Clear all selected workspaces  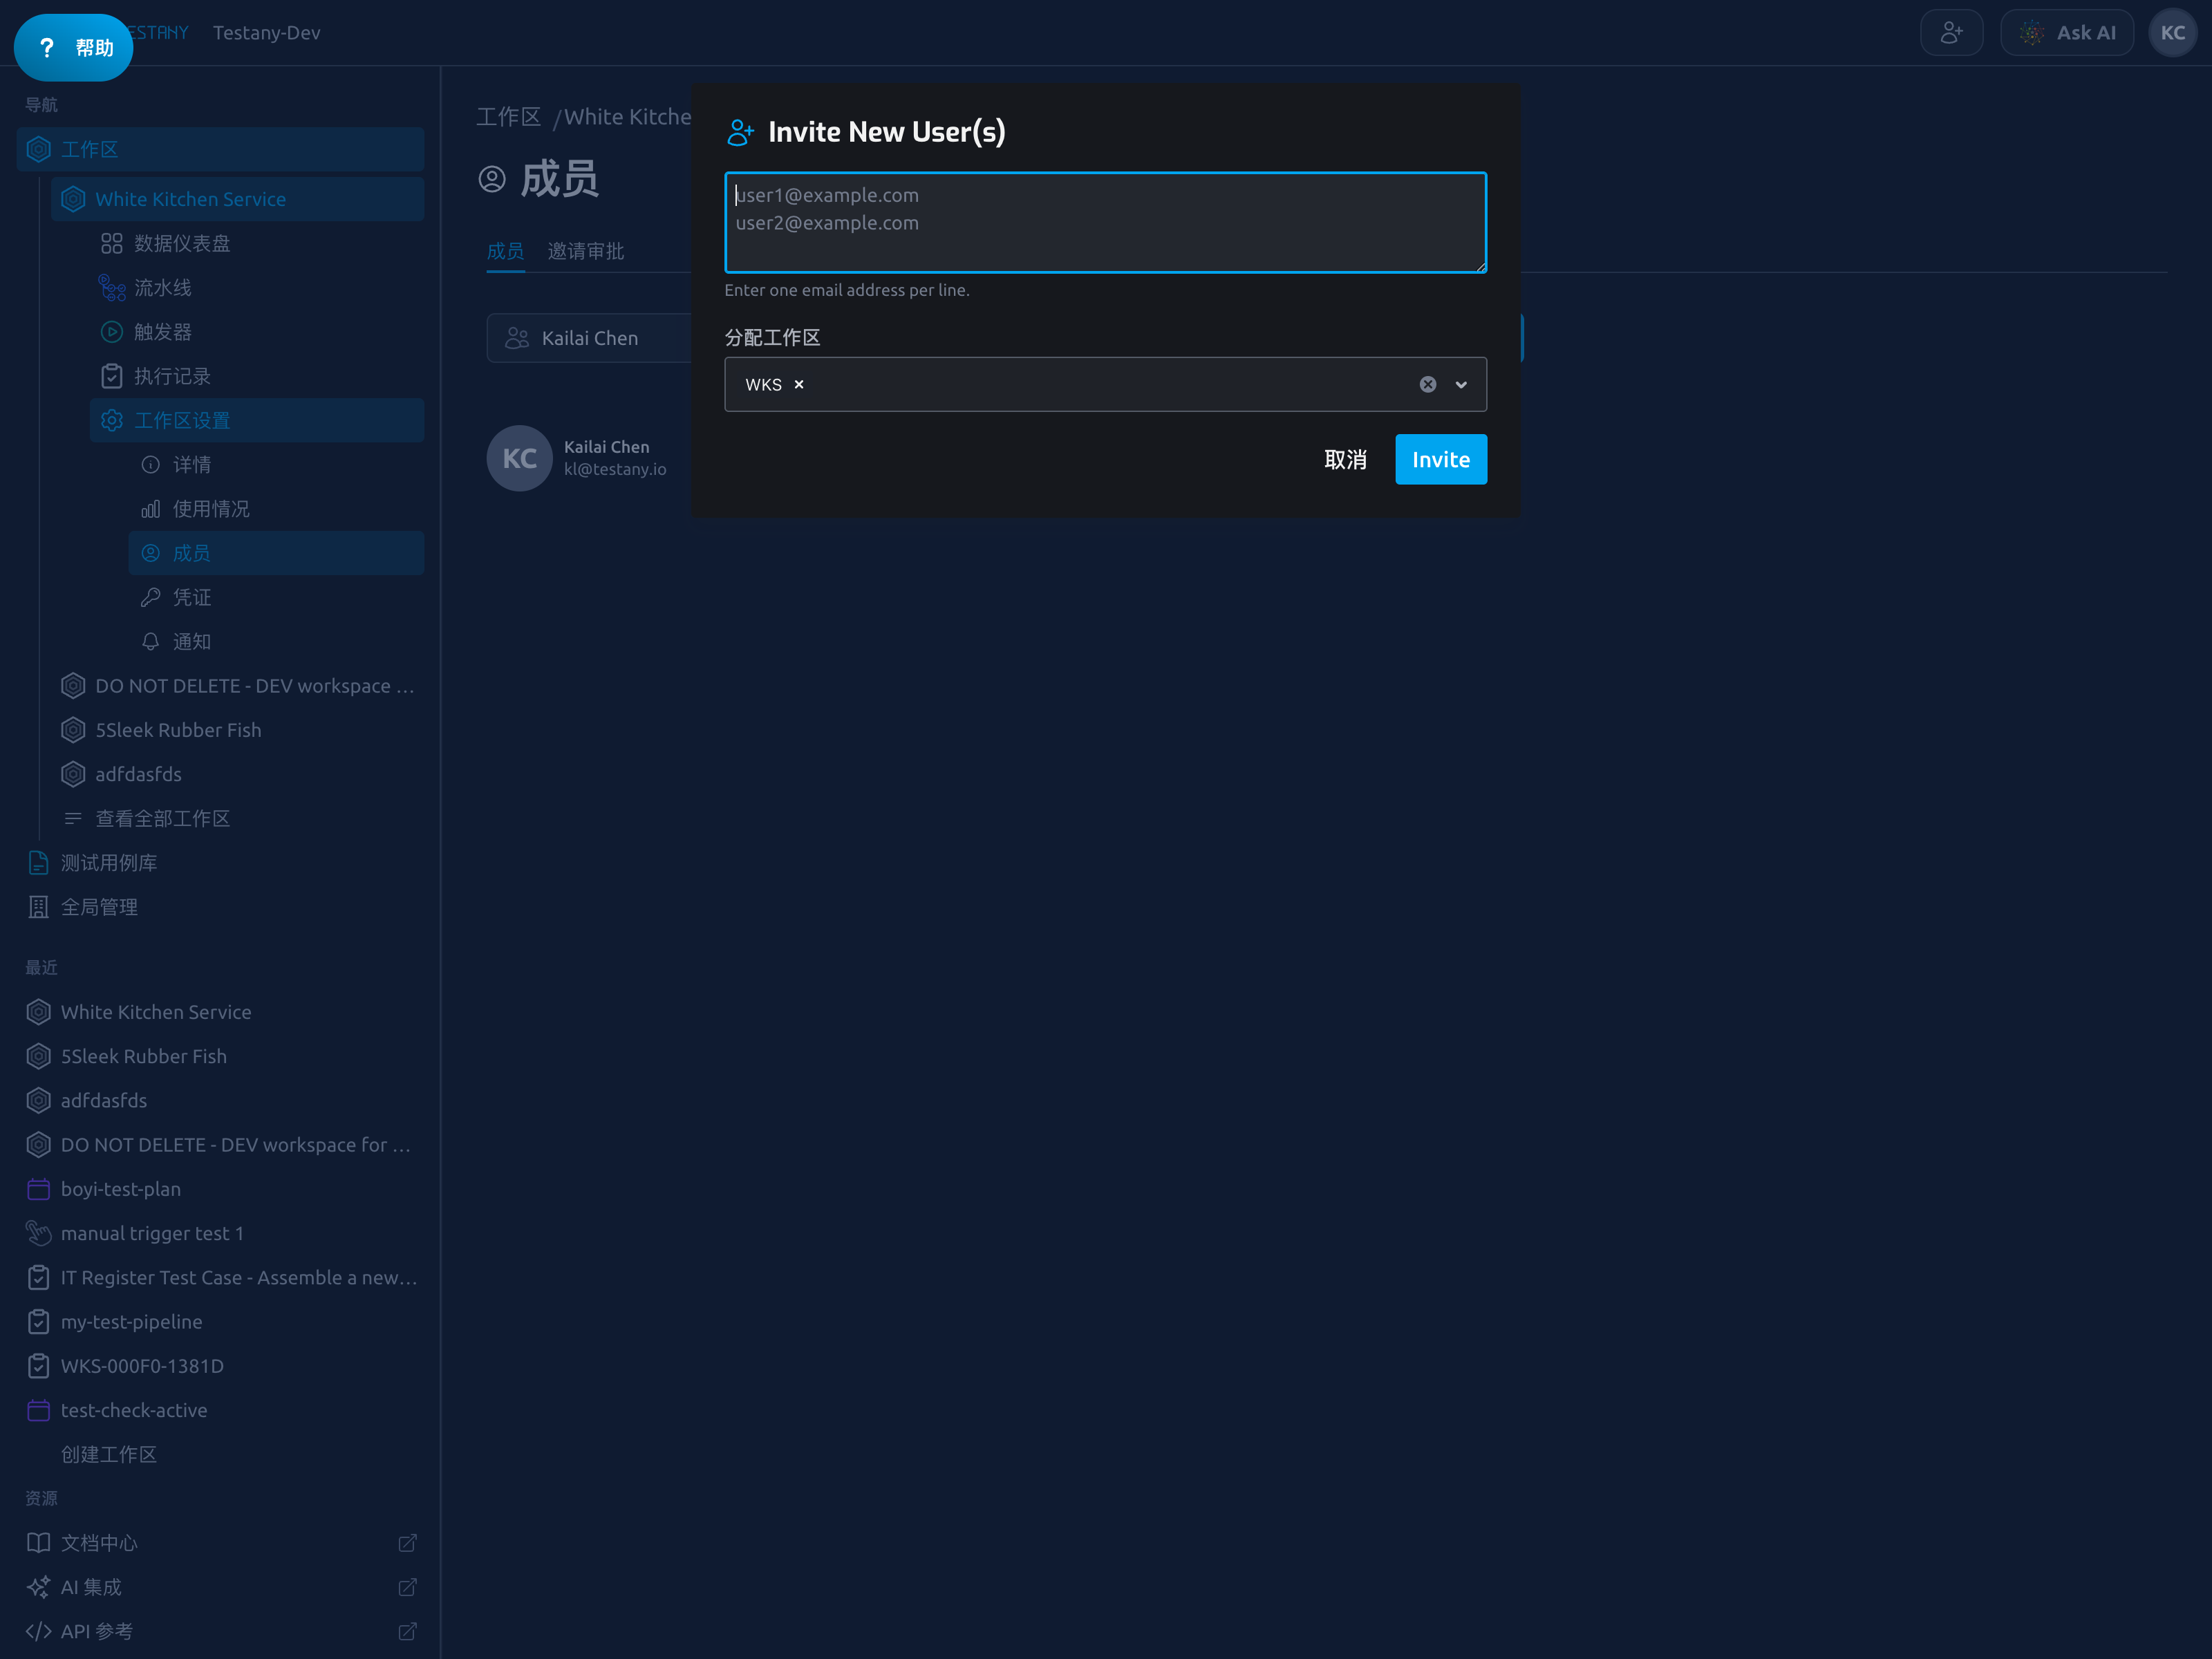(x=1428, y=384)
